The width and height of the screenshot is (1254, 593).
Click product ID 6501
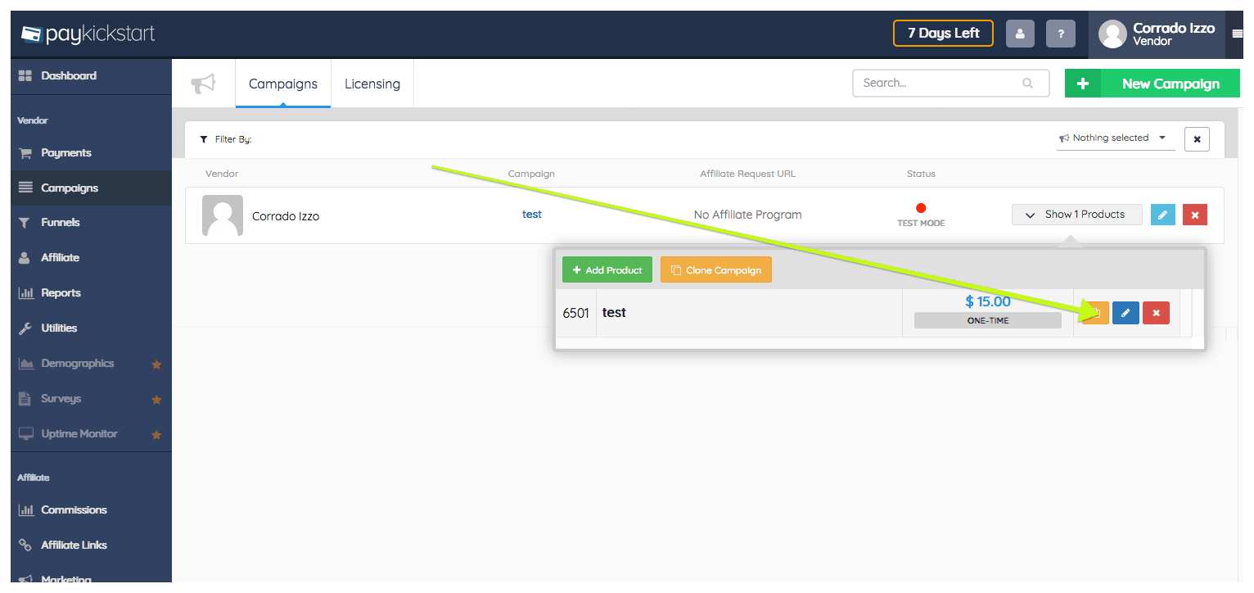576,313
